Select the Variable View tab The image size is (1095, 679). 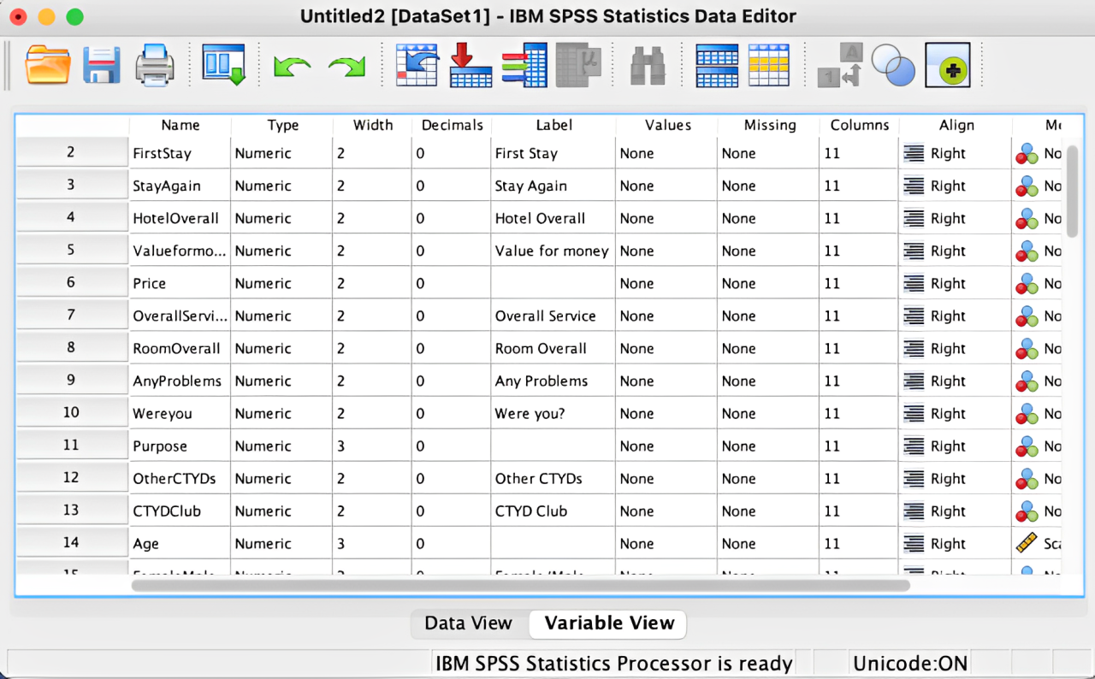point(609,623)
